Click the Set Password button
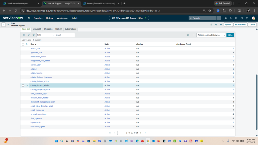Screen dimensions: 258x145 pyautogui.click(x=240, y=25)
